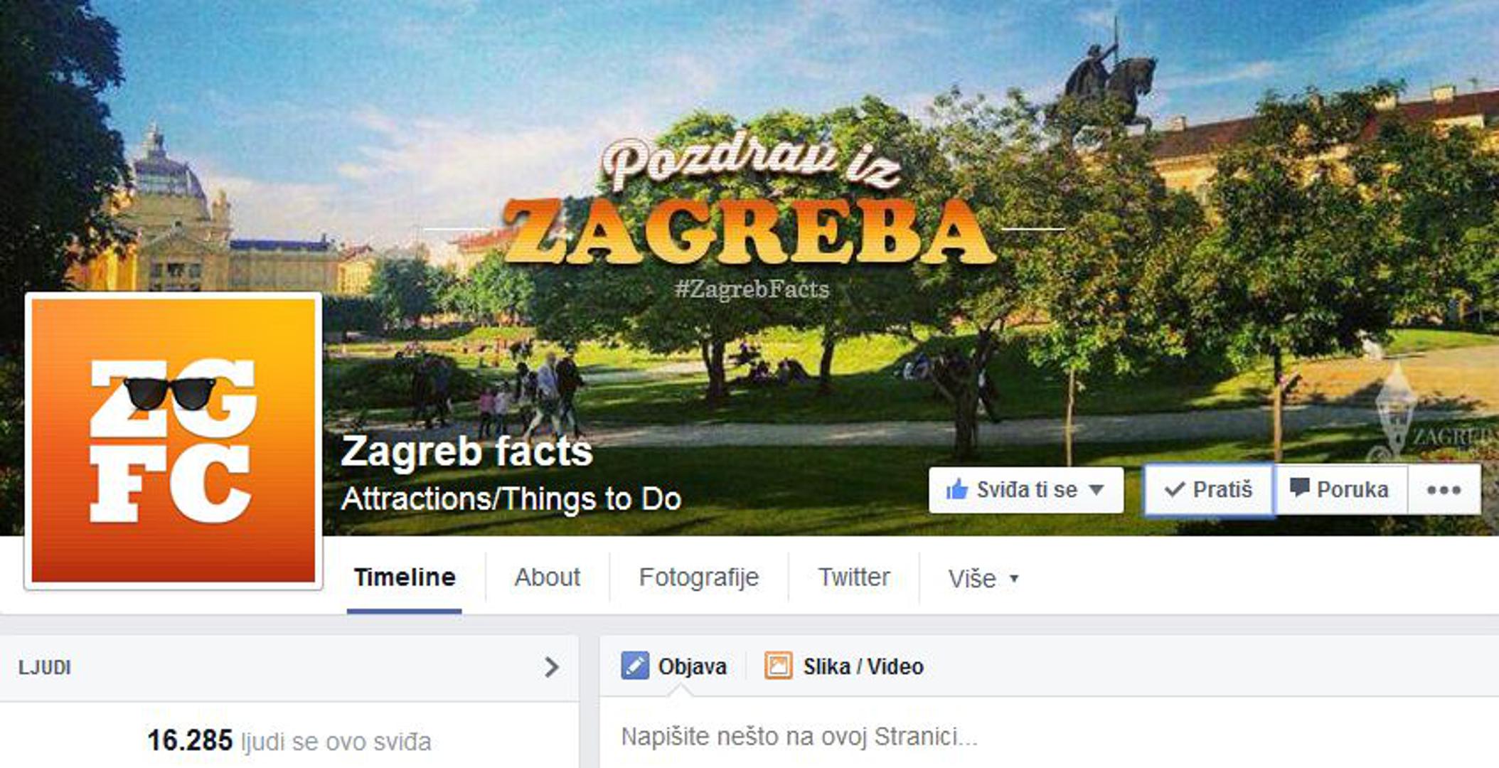
Task: Click the thumbs-up icon on Sviđa ti se
Action: click(957, 489)
